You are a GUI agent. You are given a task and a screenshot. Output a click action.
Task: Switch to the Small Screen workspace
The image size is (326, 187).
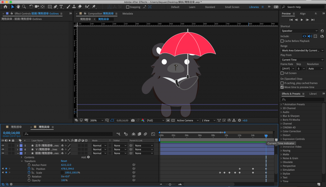coord(232,7)
